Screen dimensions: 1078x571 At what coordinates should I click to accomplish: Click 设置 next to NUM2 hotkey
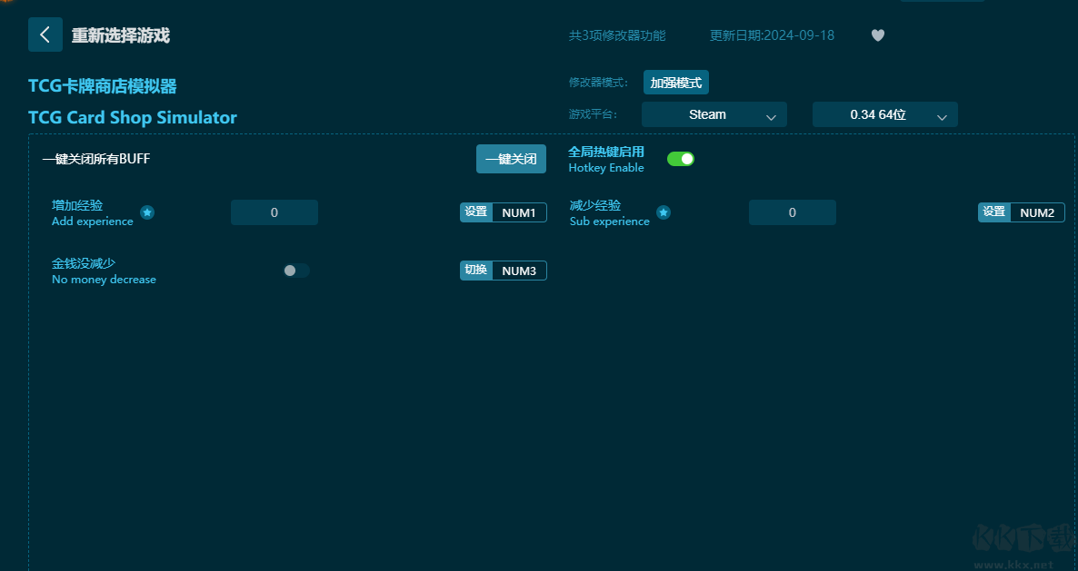point(993,212)
